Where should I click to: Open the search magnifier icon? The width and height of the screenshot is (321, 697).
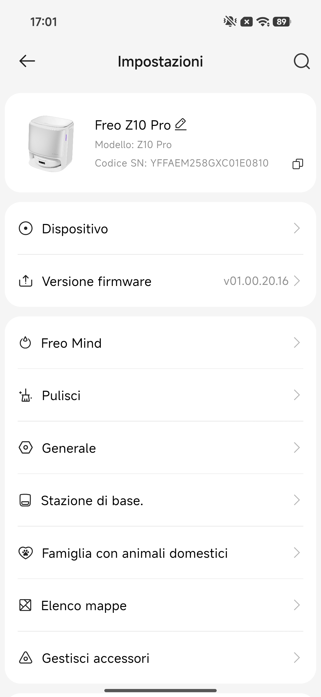tap(301, 61)
